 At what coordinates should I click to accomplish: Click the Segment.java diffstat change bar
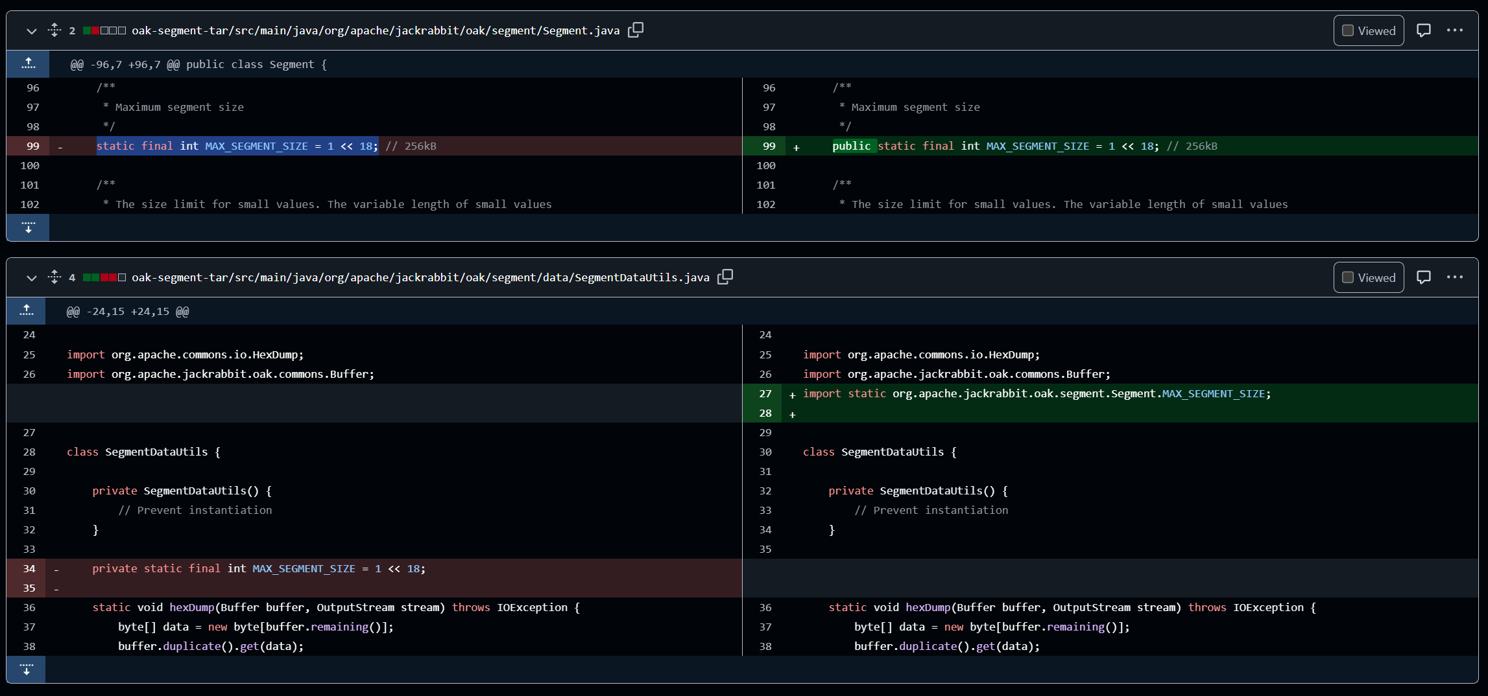104,30
